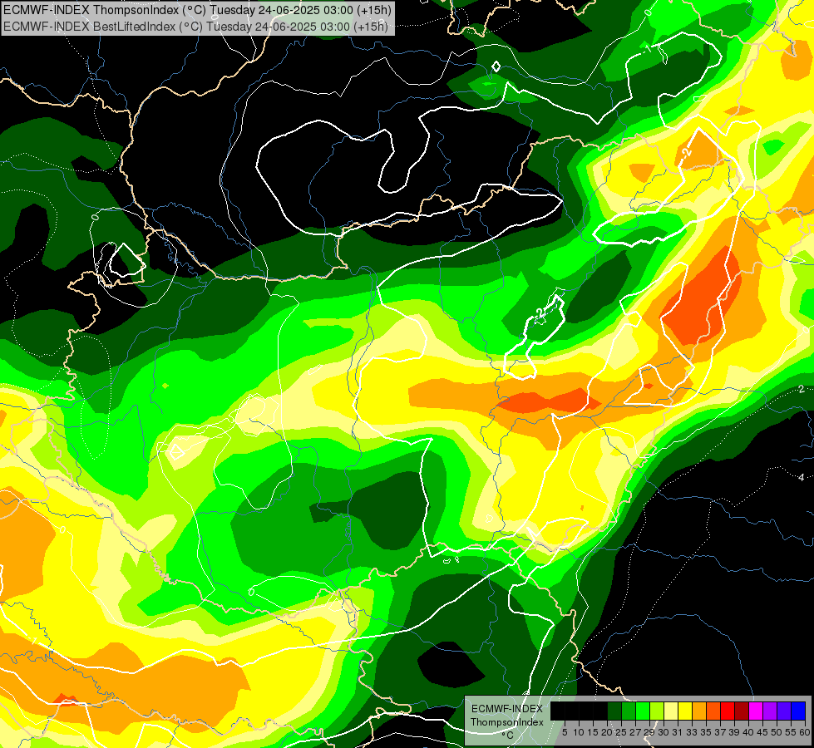Click legend tick label 30
The width and height of the screenshot is (814, 748).
click(x=664, y=732)
